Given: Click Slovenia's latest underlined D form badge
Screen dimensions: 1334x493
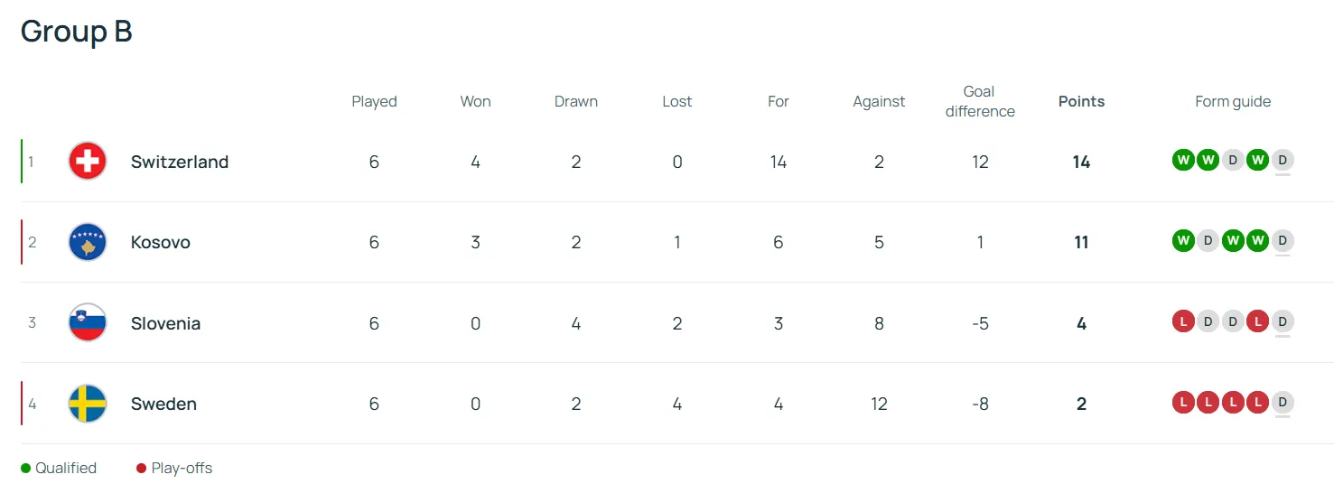Looking at the screenshot, I should point(1283,322).
